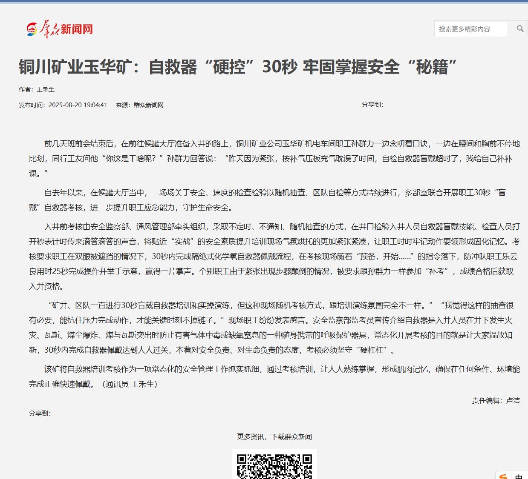This screenshot has width=528, height=479.
Task: Select the 责任编辑：卢洁 editor credit
Action: [496, 400]
